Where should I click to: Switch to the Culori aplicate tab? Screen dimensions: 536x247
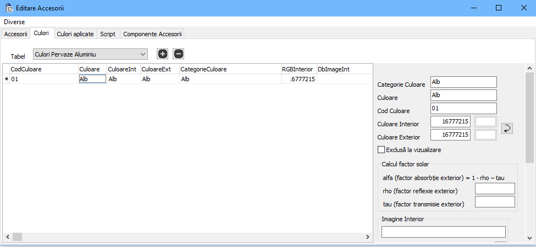click(x=75, y=34)
